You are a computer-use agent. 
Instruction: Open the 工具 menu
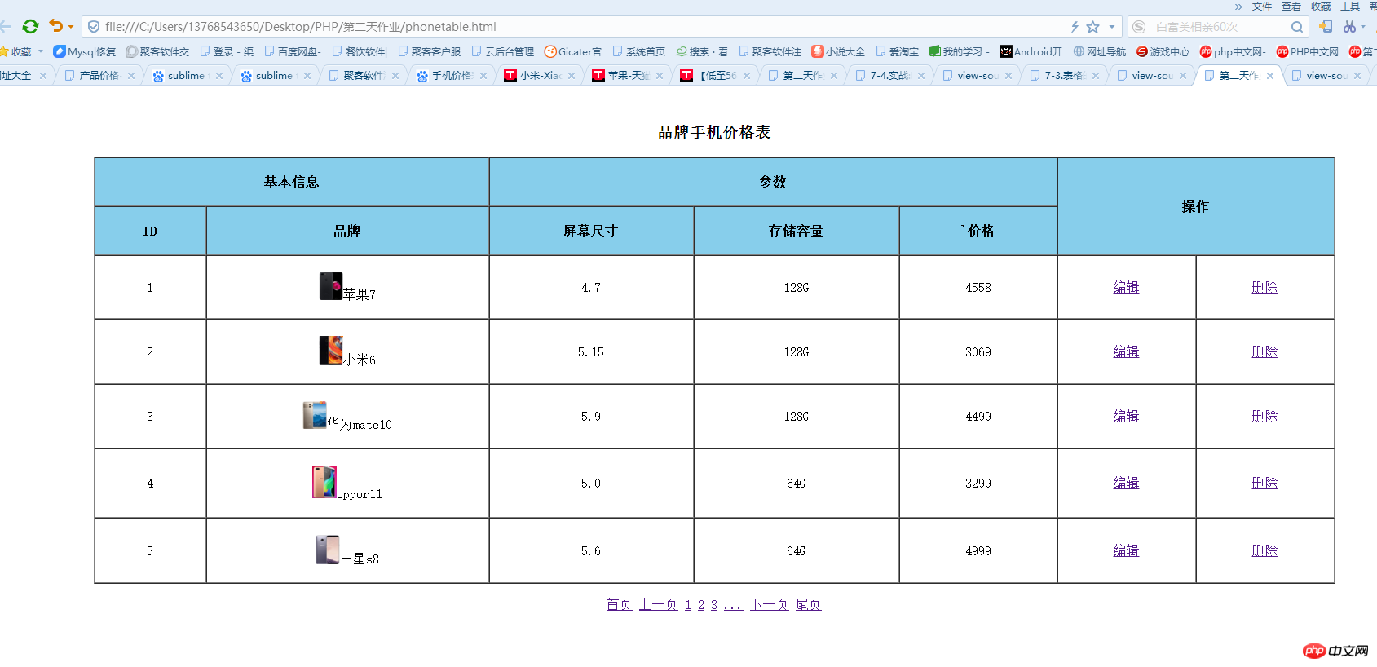(1350, 7)
